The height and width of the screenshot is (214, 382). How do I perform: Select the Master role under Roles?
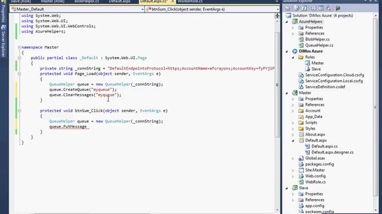click(318, 63)
